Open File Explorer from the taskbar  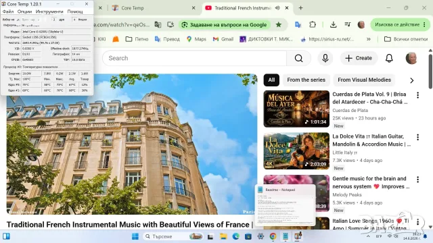pos(223,236)
